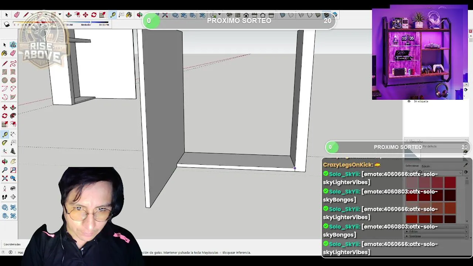This screenshot has height=266, width=473.
Task: Choose the Pie arc tool
Action: [x=13, y=97]
